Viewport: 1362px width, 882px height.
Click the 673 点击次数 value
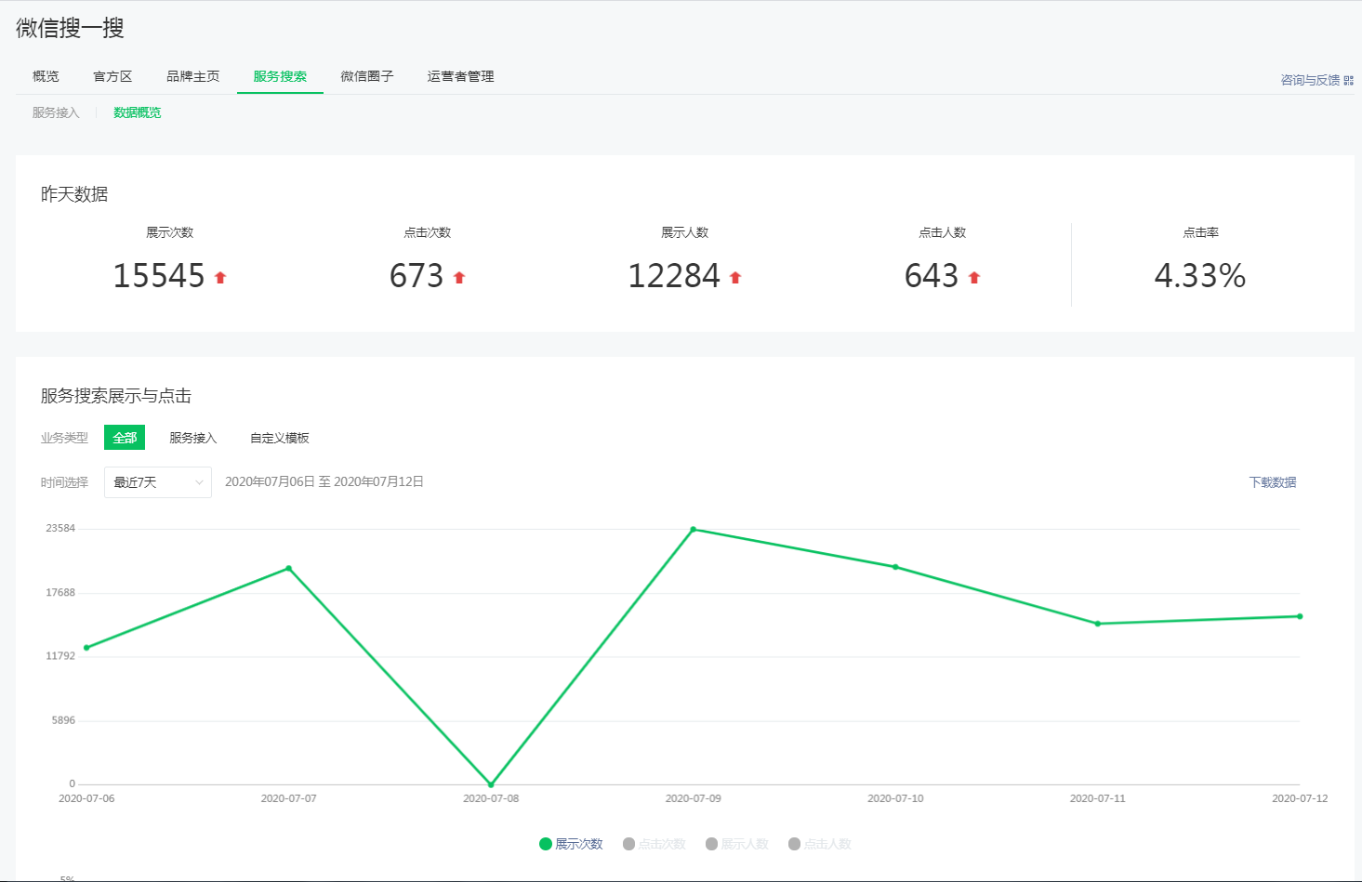417,276
